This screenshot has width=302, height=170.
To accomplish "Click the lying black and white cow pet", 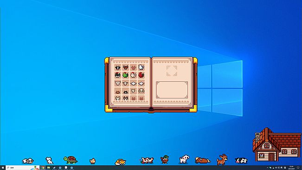I will [x=241, y=160].
